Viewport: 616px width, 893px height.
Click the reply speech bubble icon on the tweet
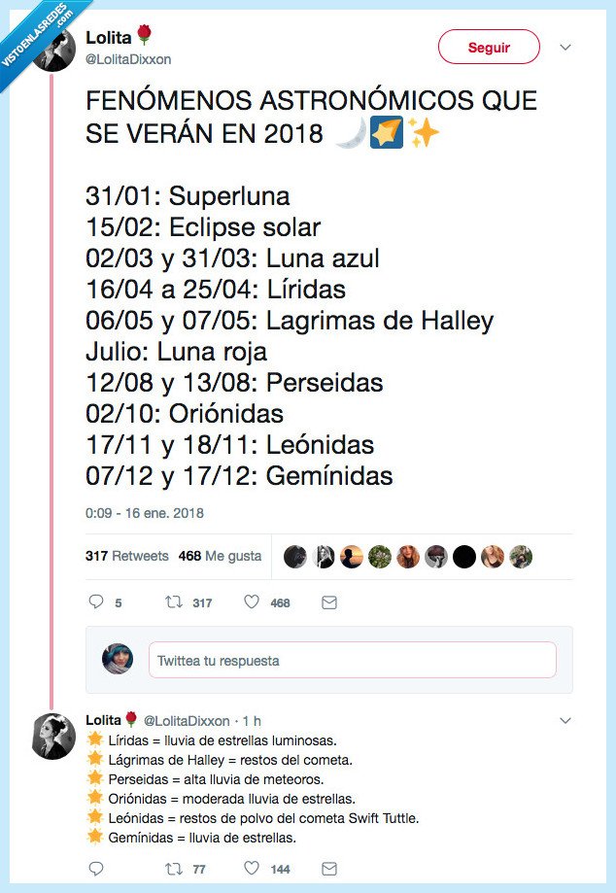pyautogui.click(x=95, y=602)
